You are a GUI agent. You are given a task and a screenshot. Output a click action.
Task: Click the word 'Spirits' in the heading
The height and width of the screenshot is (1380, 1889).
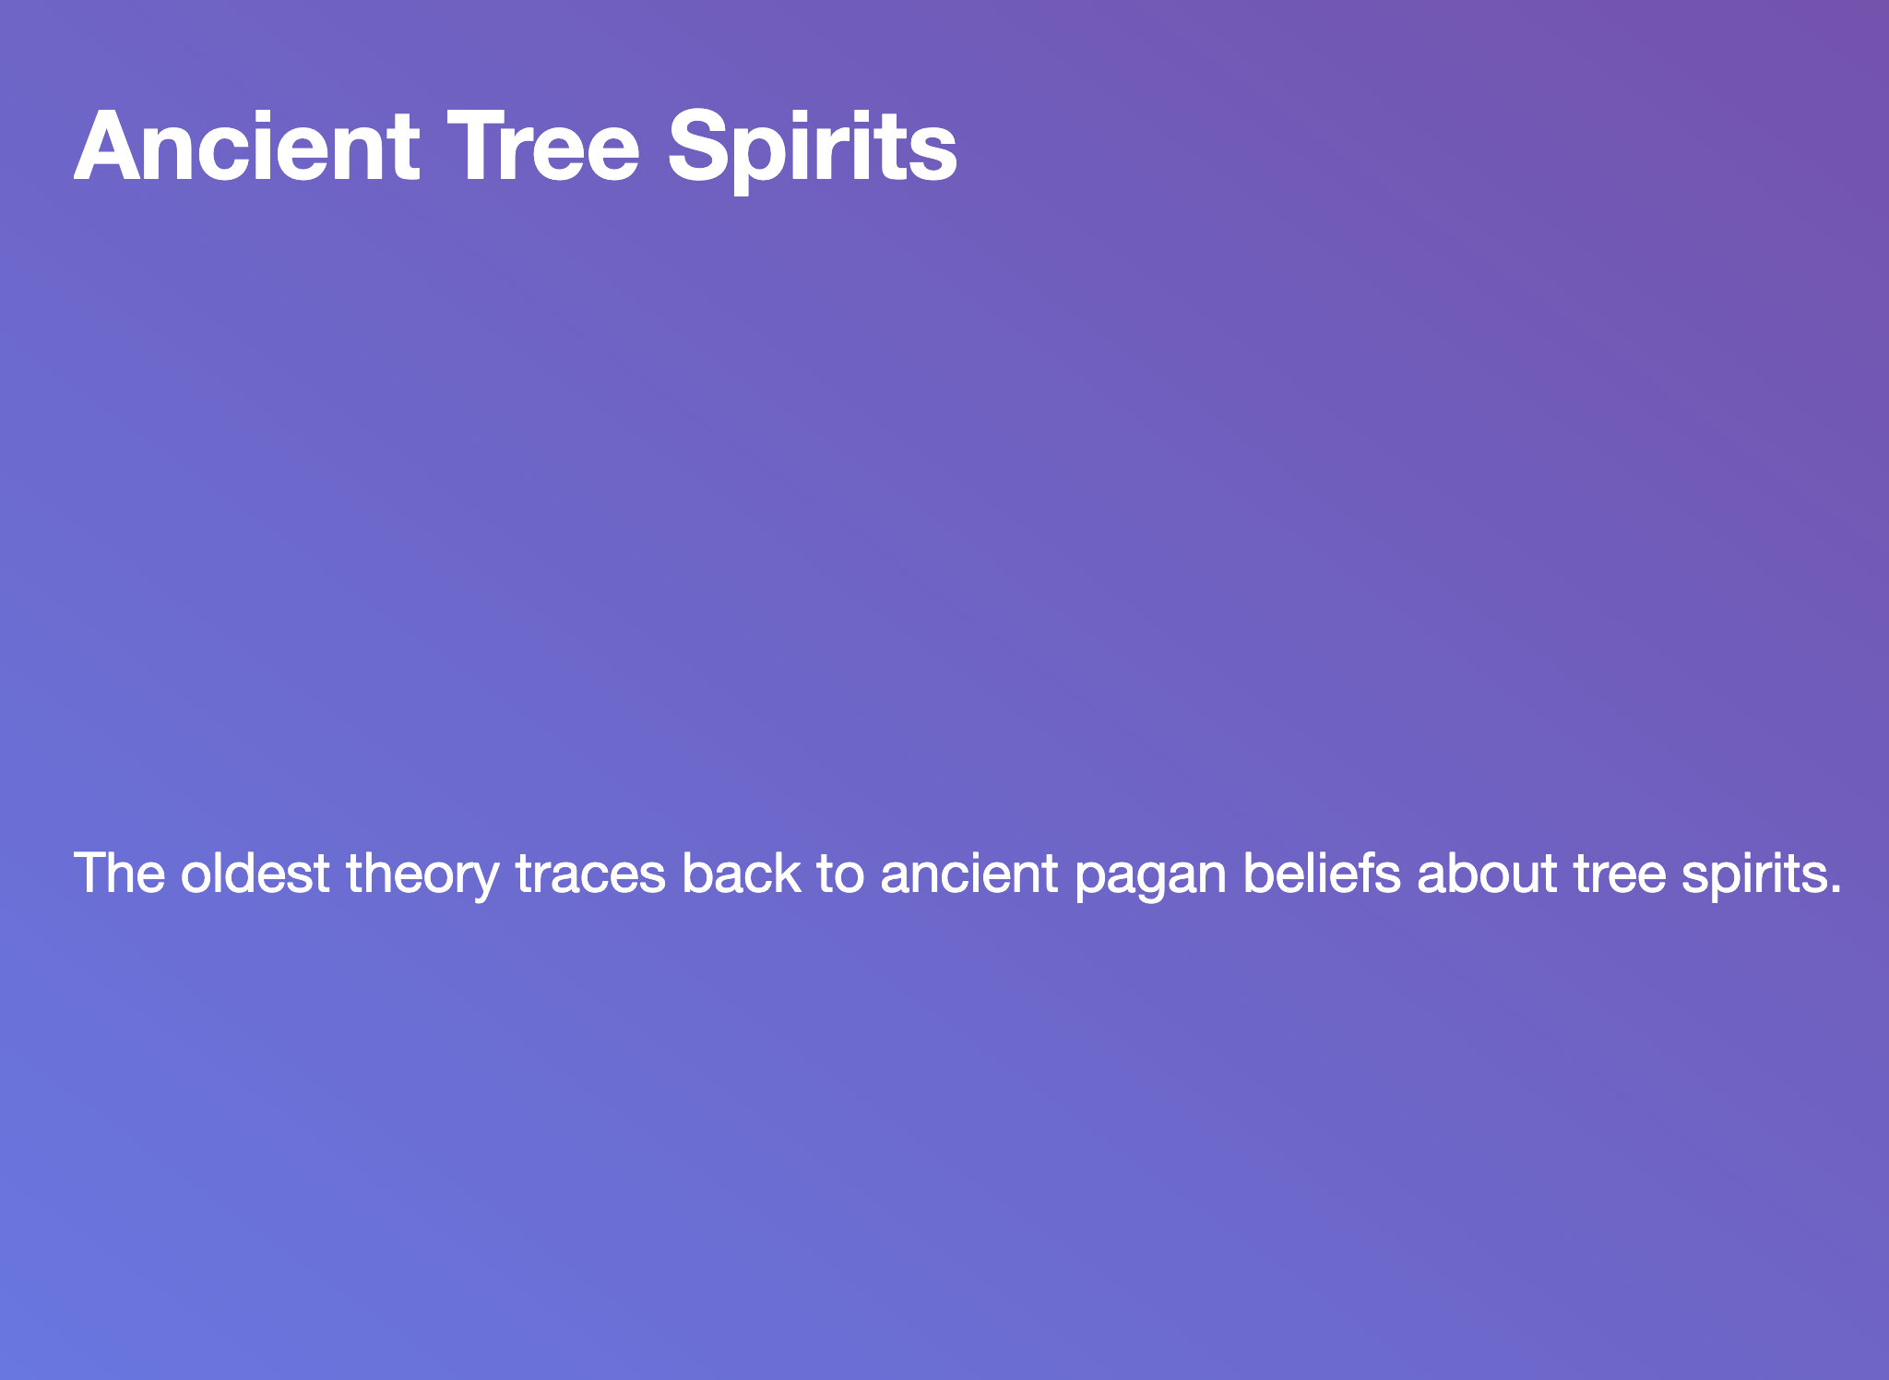(x=813, y=149)
